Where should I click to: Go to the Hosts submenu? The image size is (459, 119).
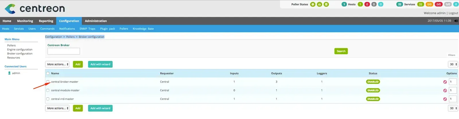pyautogui.click(x=6, y=29)
